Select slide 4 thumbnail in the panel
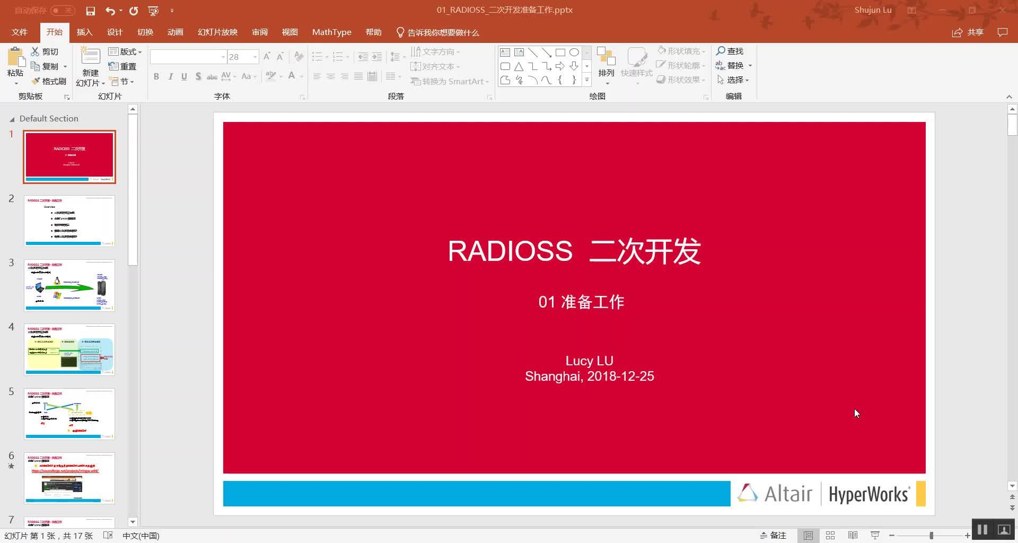The width and height of the screenshot is (1018, 543). [69, 349]
